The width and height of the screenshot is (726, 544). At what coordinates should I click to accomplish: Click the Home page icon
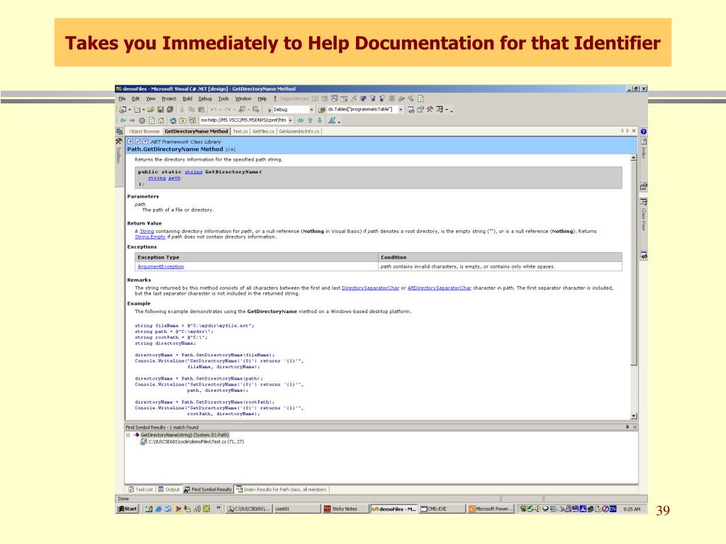tap(161, 120)
